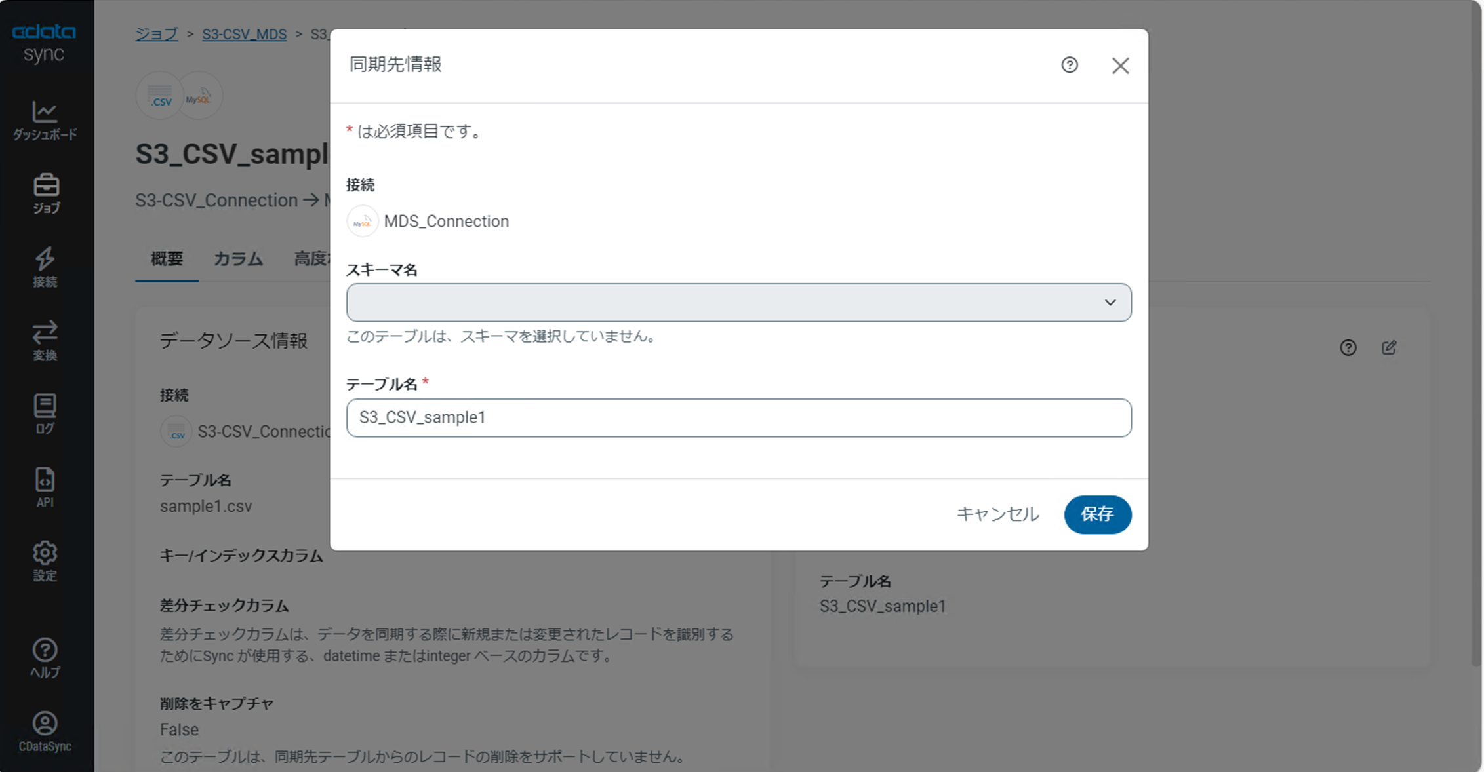1484x772 pixels.
Task: Click the CData Sync logo
Action: point(44,43)
